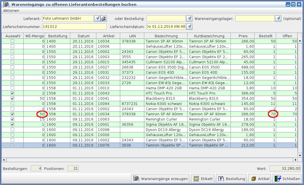Open warehouse lookup beside Wareneingangslager field

click(x=278, y=18)
